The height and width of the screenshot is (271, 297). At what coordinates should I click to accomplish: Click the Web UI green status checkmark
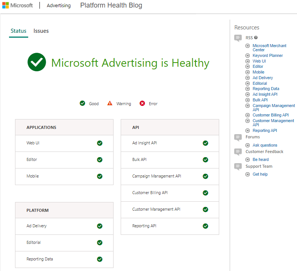[x=100, y=143]
